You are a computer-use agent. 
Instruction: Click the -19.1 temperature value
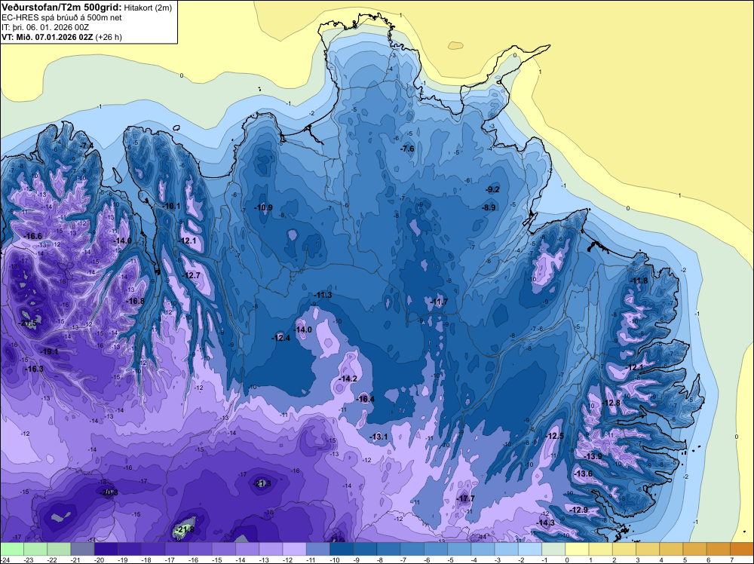tap(49, 351)
